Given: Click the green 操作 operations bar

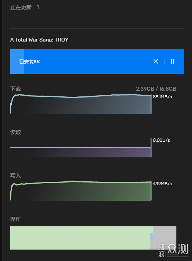Looking at the screenshot, I should tap(80, 238).
